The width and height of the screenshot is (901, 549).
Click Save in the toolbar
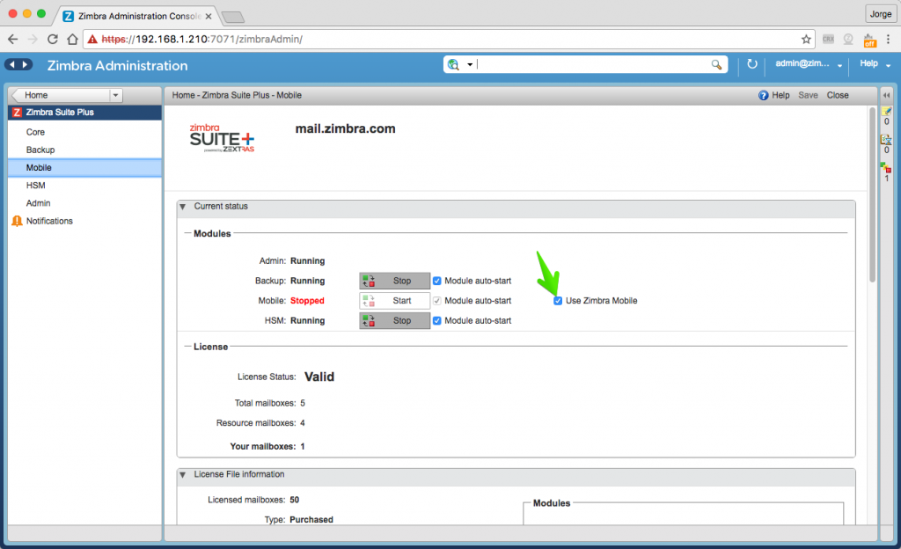(x=808, y=95)
